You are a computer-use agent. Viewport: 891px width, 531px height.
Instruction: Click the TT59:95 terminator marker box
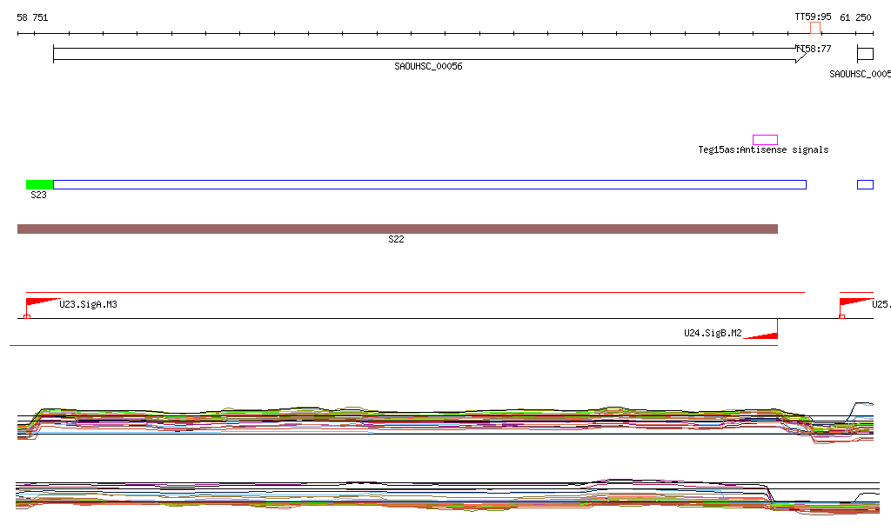pos(815,29)
